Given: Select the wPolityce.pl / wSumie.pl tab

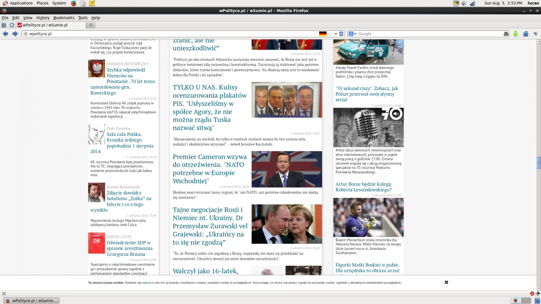Looking at the screenshot, I should [x=50, y=25].
